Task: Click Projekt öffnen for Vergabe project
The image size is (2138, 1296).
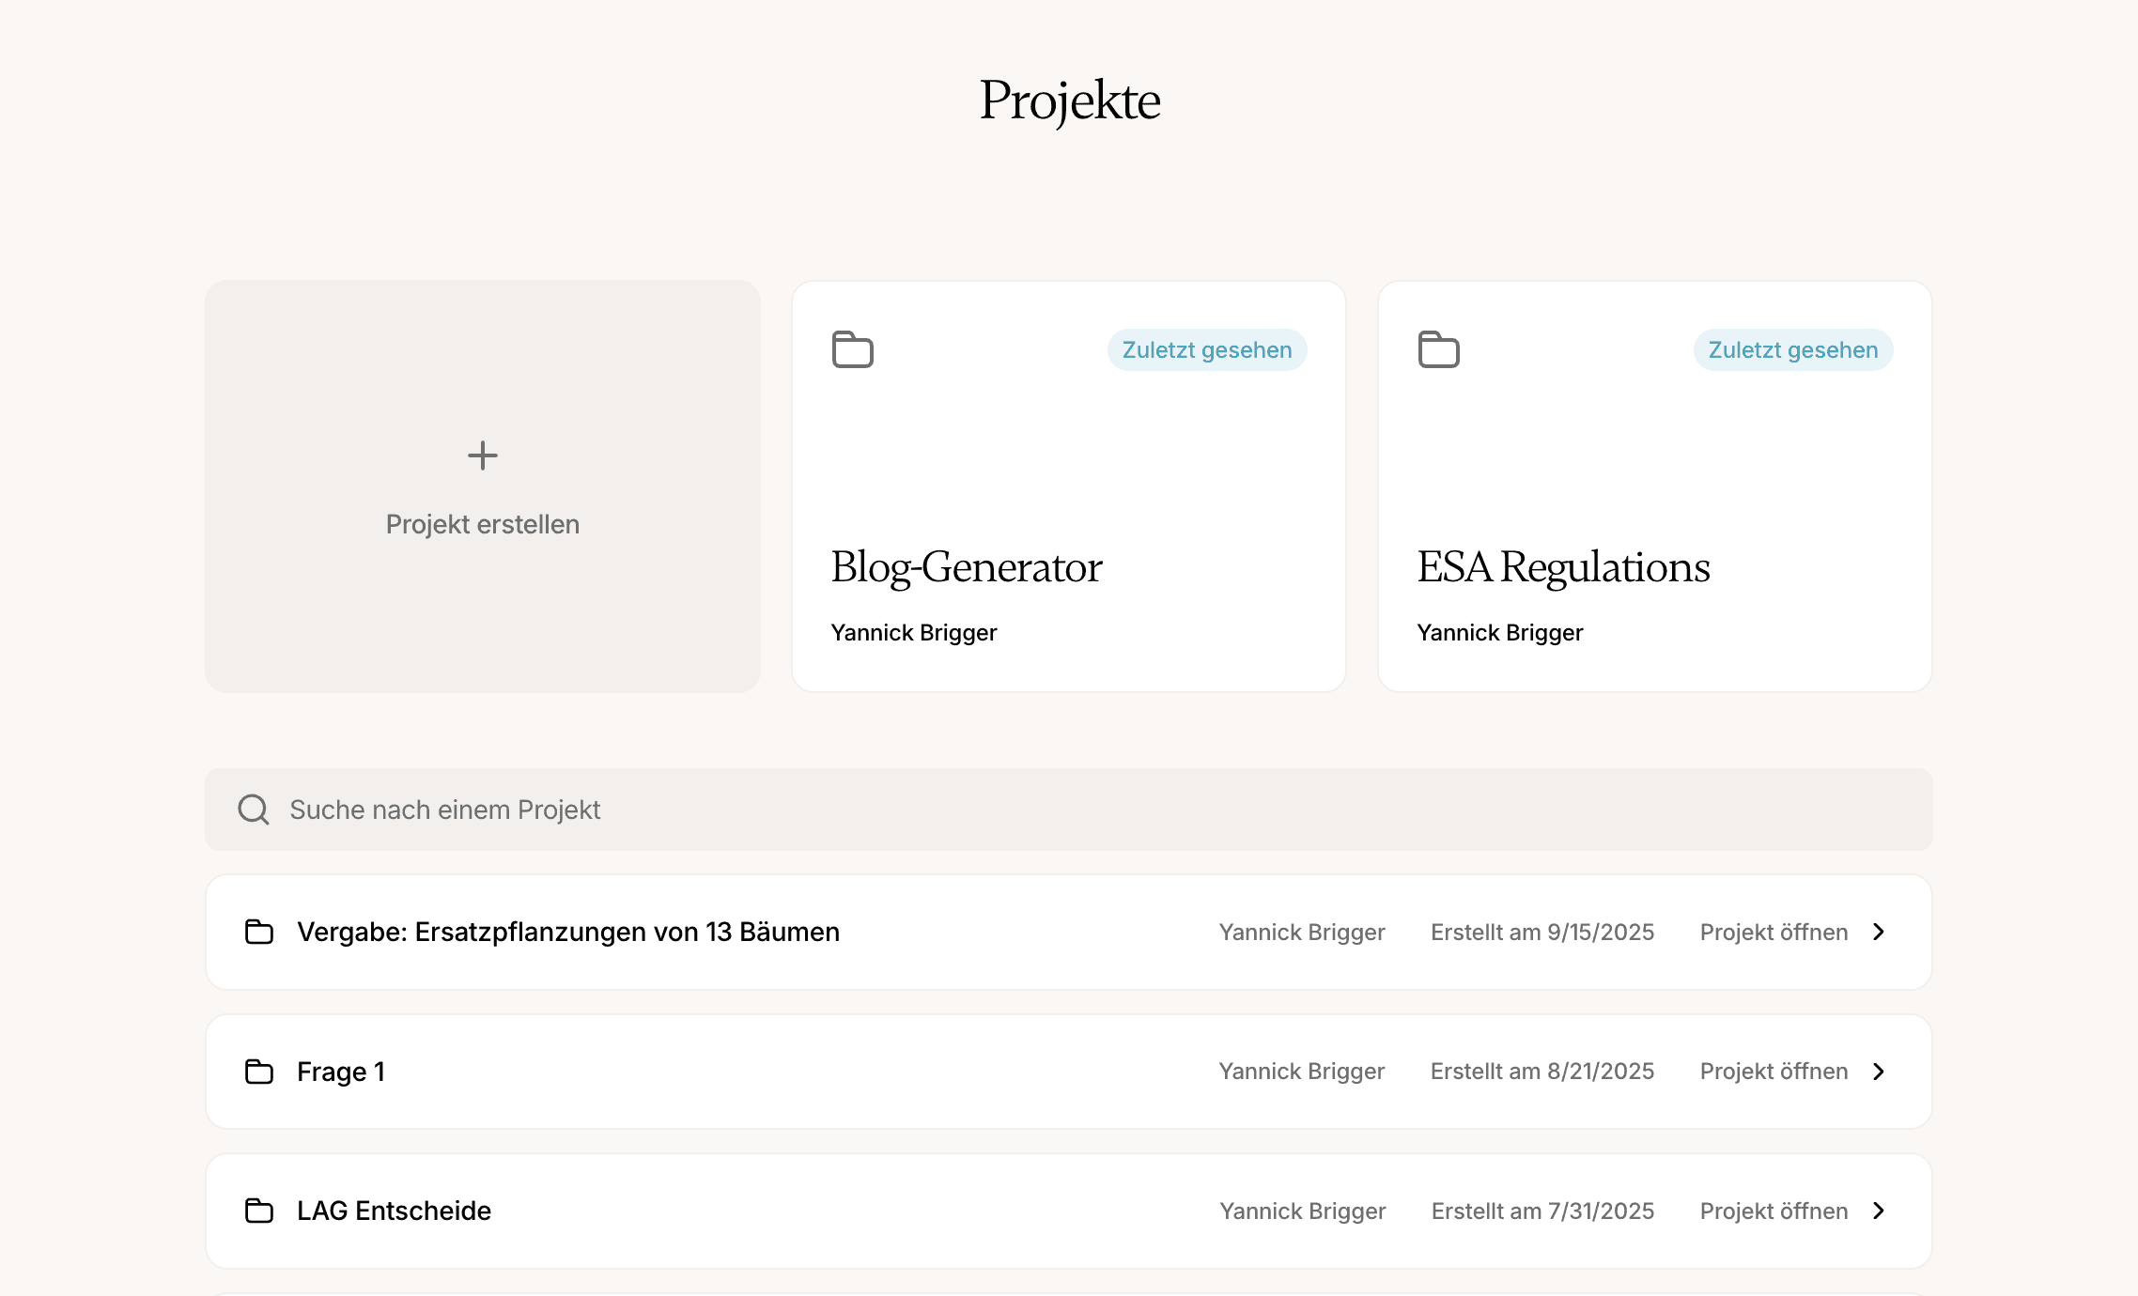Action: [x=1774, y=932]
